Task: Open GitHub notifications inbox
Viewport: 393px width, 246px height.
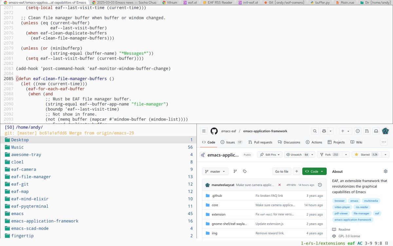Action: click(x=376, y=131)
